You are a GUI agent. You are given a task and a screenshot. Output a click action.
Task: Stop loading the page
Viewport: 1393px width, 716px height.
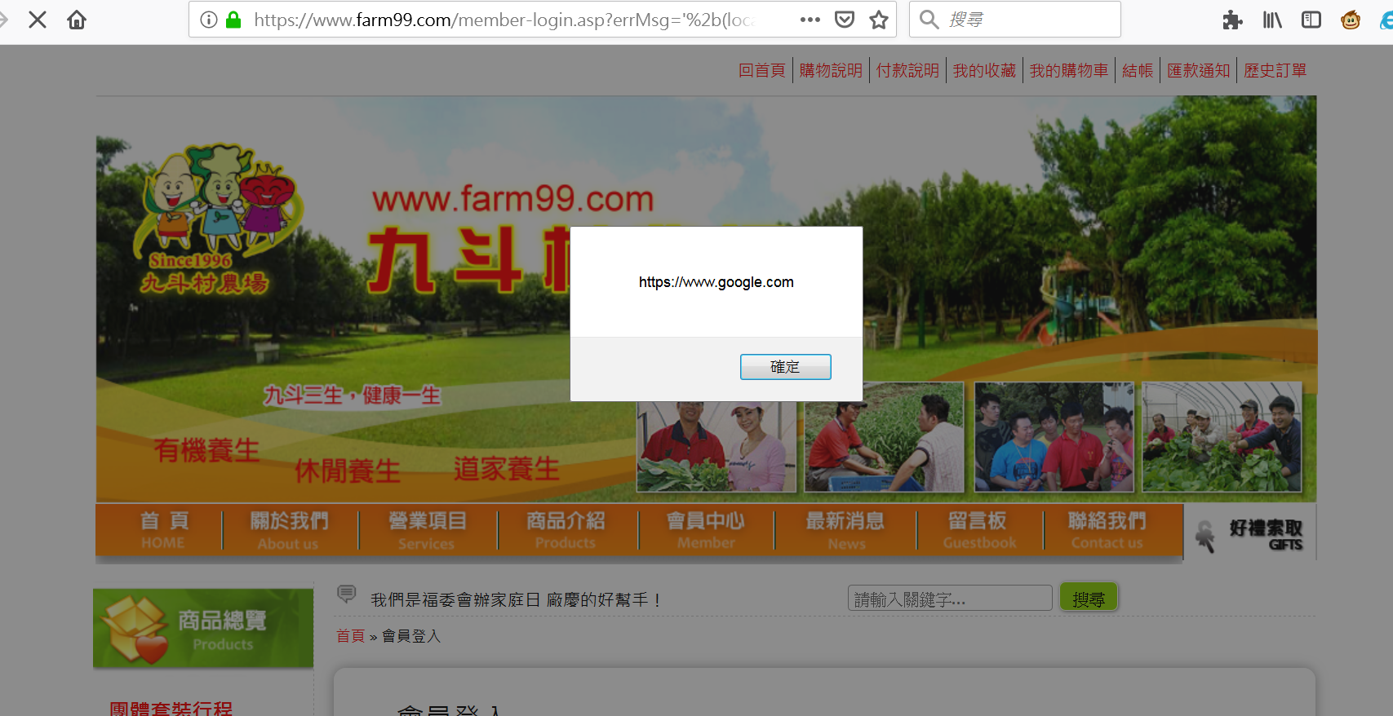(x=38, y=20)
